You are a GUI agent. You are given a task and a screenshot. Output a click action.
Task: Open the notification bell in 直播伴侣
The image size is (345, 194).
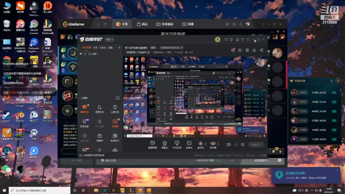[x=254, y=50]
